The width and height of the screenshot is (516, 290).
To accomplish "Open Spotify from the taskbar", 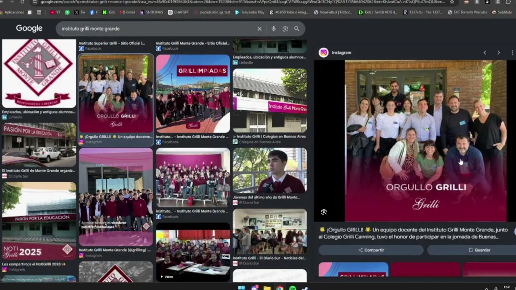I will pos(293,288).
